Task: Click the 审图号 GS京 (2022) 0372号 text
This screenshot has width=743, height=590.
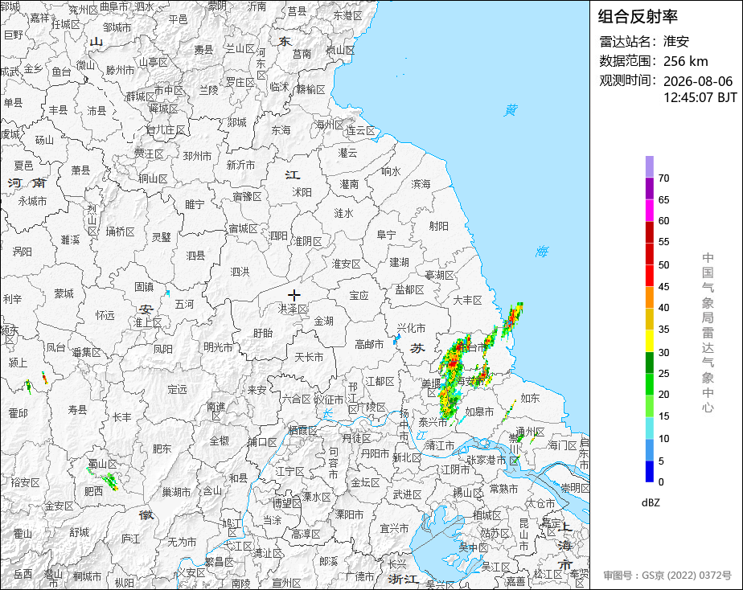Action: (x=667, y=576)
